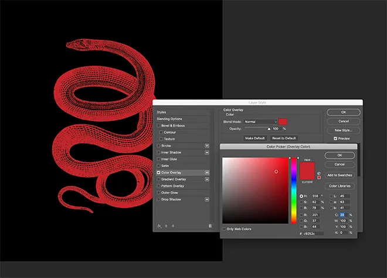Select the S saturation radio button
Viewport: 387px width, 278px height.
pos(301,202)
